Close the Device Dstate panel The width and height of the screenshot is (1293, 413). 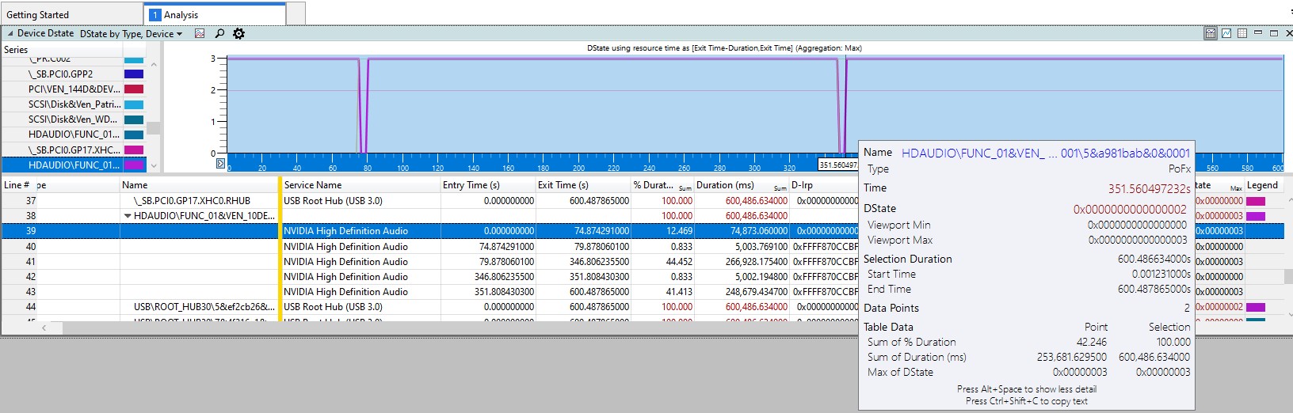1288,33
